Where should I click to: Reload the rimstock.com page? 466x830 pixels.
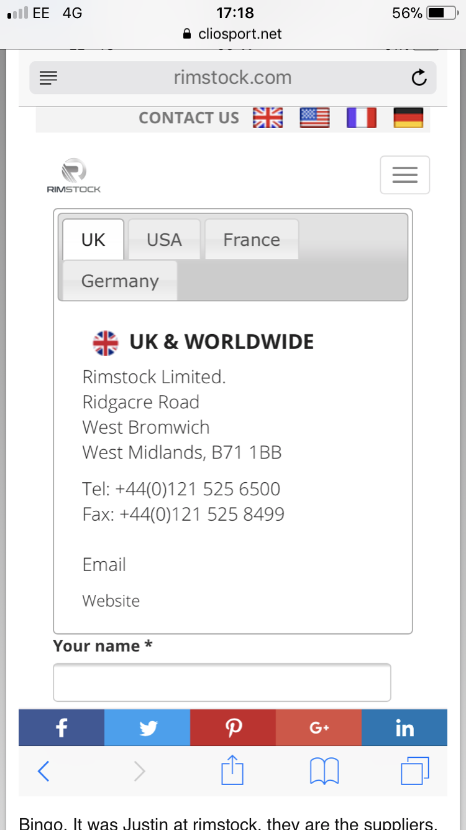tap(419, 78)
